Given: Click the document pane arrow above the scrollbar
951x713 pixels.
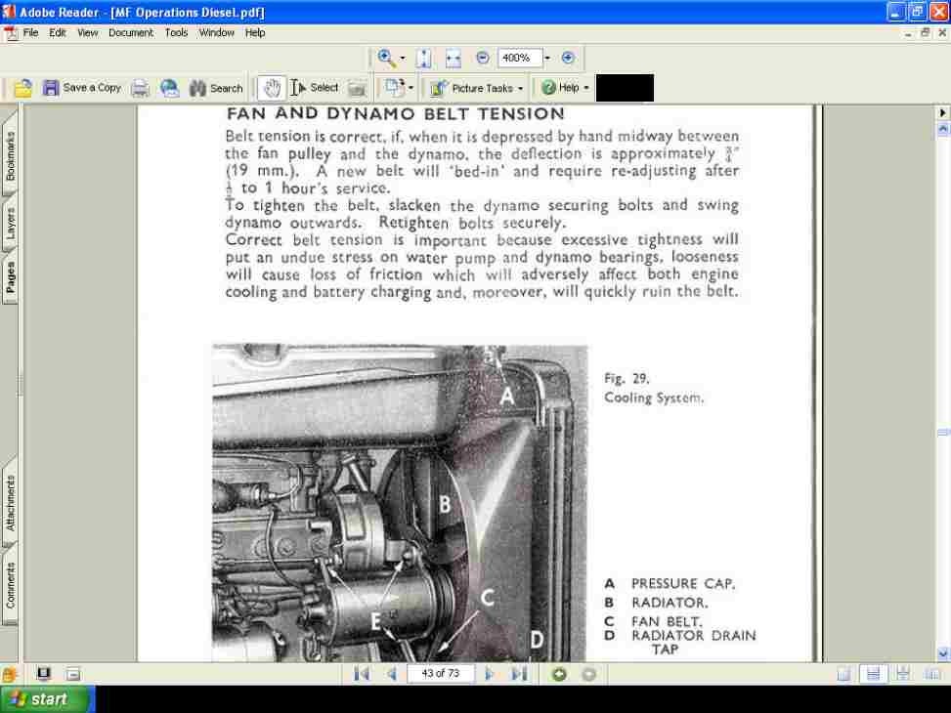Looking at the screenshot, I should click(942, 112).
